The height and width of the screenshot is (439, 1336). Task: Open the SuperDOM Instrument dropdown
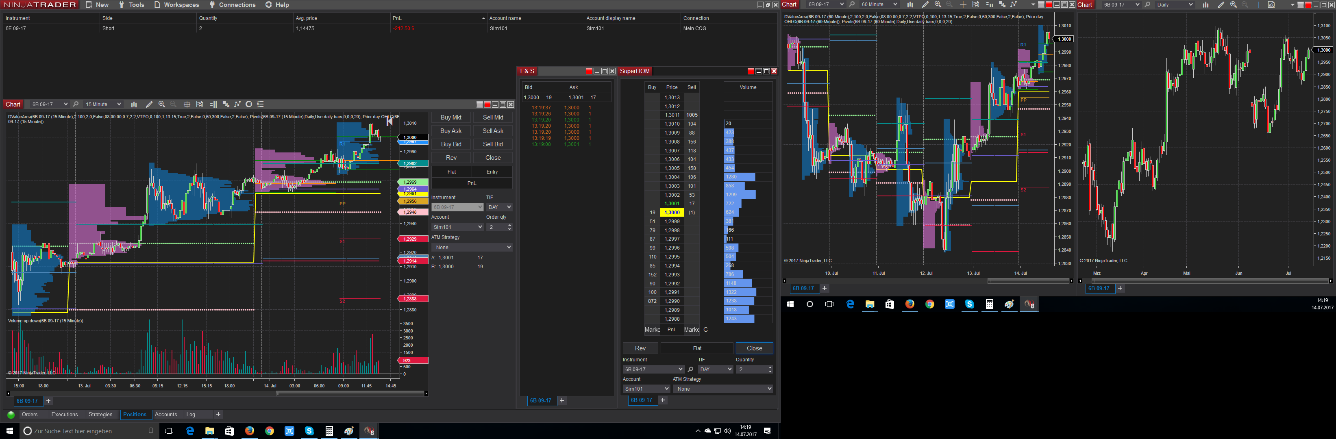653,369
